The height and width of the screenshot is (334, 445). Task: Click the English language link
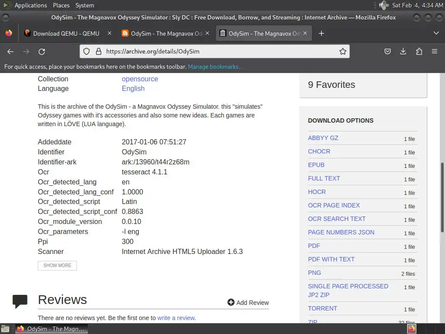[x=133, y=89]
